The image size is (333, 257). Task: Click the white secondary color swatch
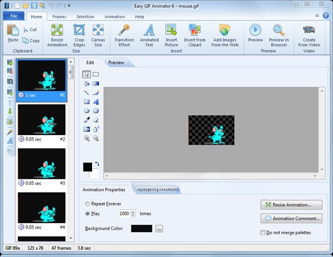pos(94,173)
